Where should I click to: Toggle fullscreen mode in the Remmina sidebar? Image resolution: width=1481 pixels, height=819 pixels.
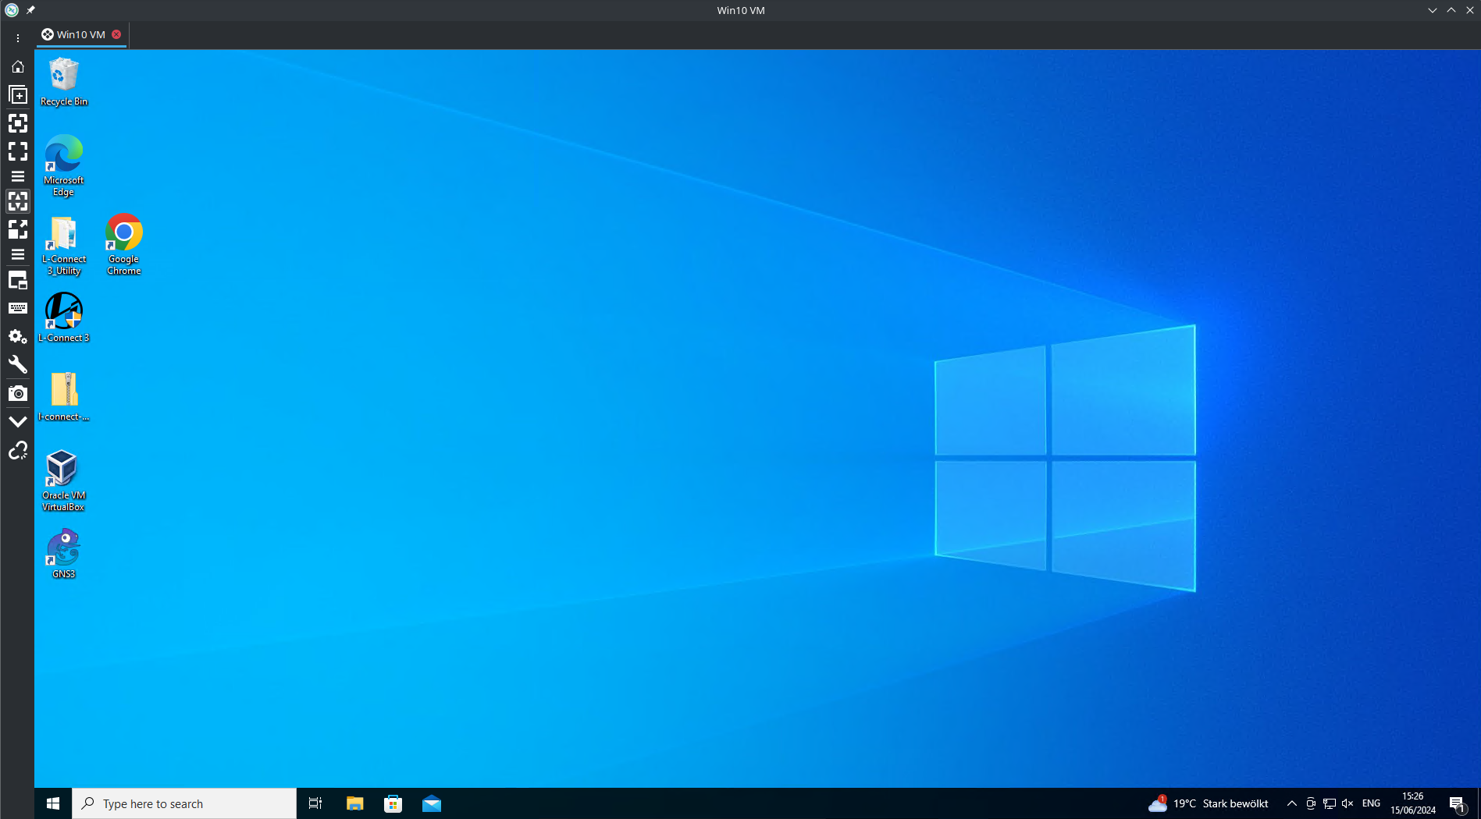click(17, 151)
